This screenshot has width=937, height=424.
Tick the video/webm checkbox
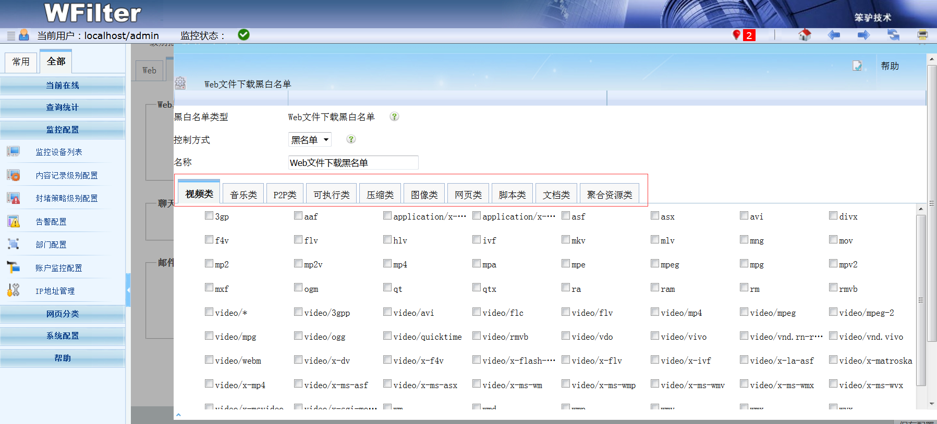coord(209,359)
